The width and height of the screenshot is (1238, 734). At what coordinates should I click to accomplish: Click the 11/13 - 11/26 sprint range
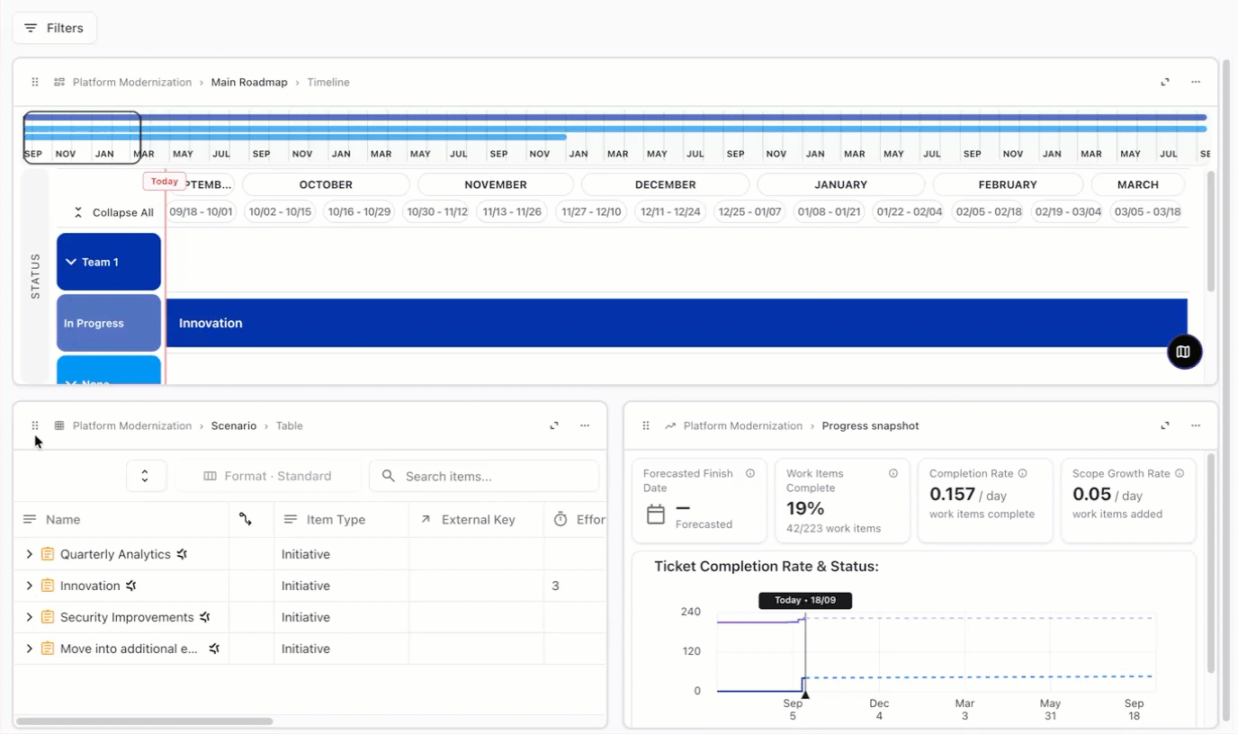(x=512, y=212)
